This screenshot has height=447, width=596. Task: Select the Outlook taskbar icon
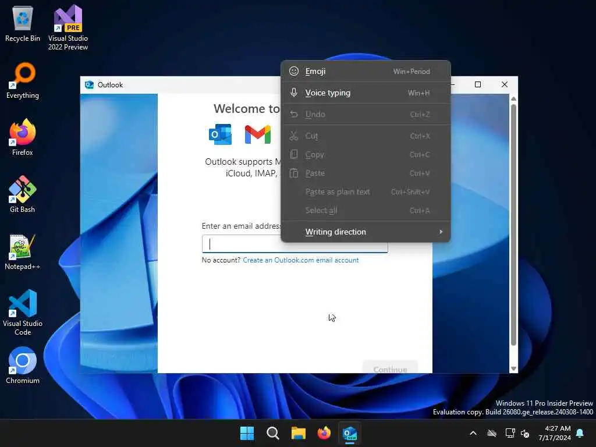[350, 433]
